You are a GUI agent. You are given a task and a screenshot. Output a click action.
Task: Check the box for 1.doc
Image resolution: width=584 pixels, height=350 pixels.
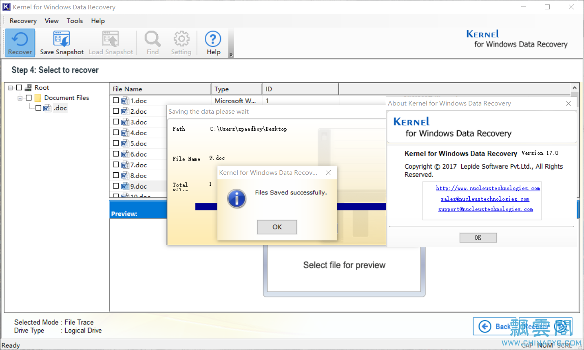point(116,100)
